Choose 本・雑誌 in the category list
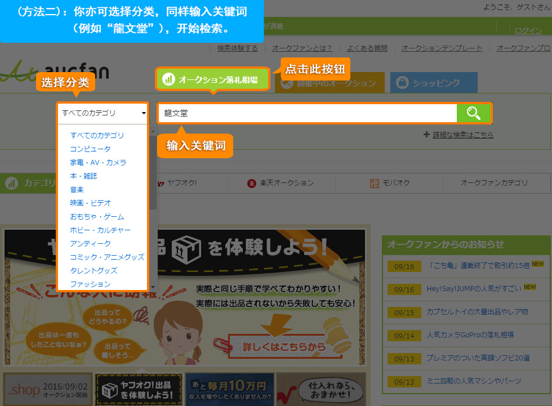This screenshot has height=406, width=552. tap(83, 176)
